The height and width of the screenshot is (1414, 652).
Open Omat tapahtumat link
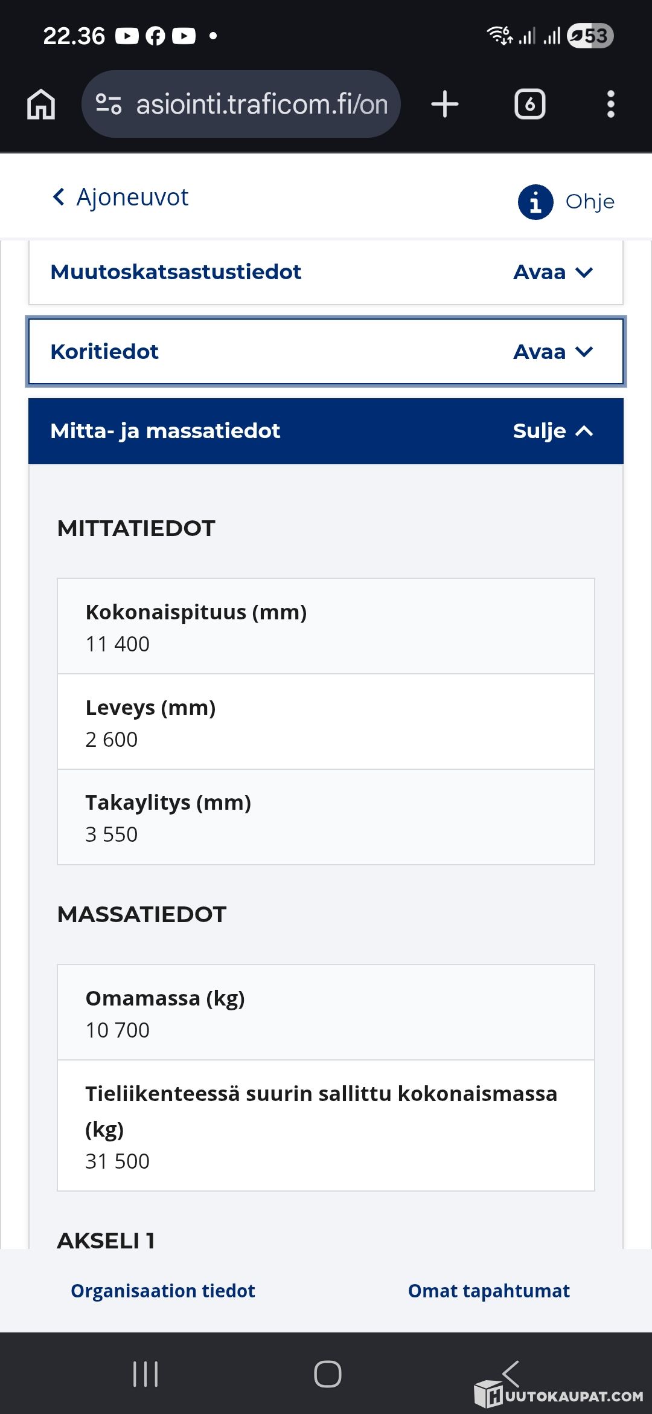point(488,1291)
